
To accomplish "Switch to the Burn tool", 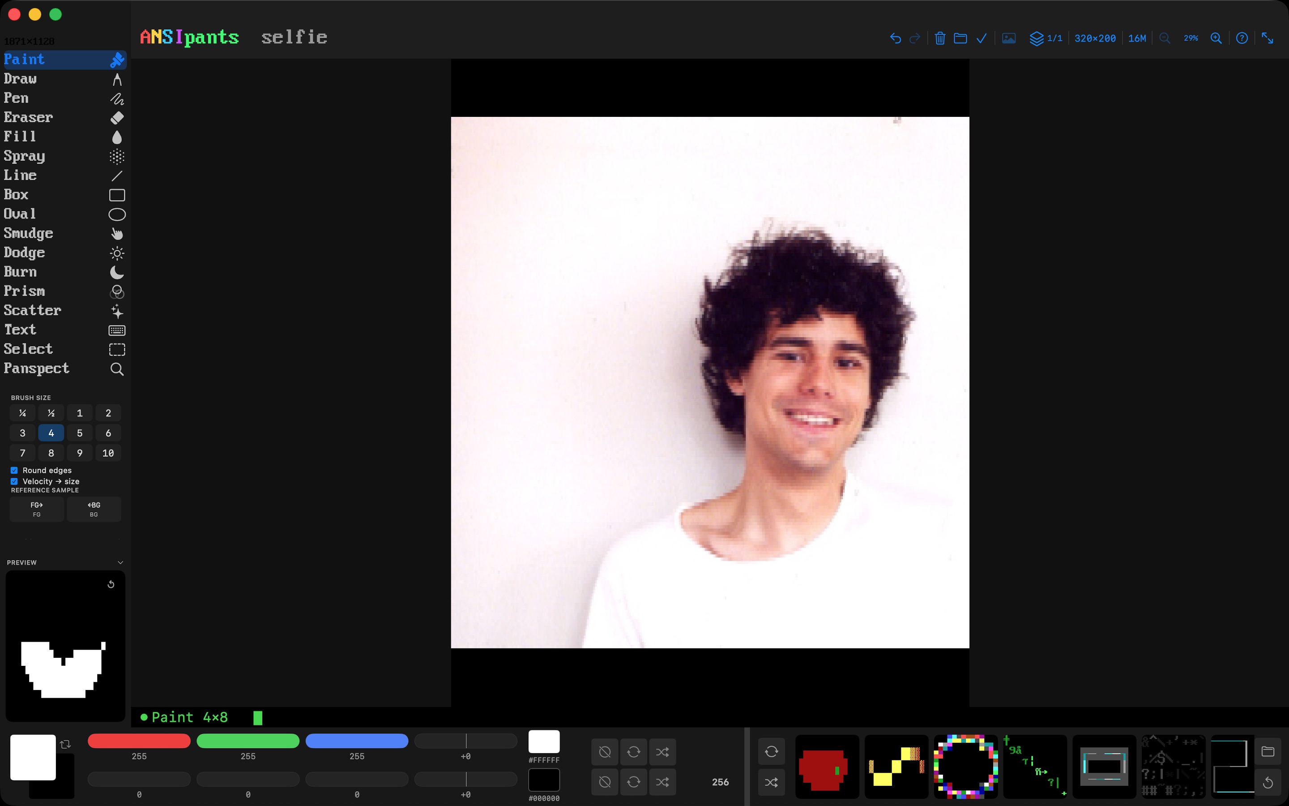I will point(64,272).
